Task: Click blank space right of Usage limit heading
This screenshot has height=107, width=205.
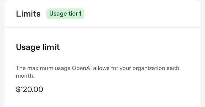Action: point(130,47)
